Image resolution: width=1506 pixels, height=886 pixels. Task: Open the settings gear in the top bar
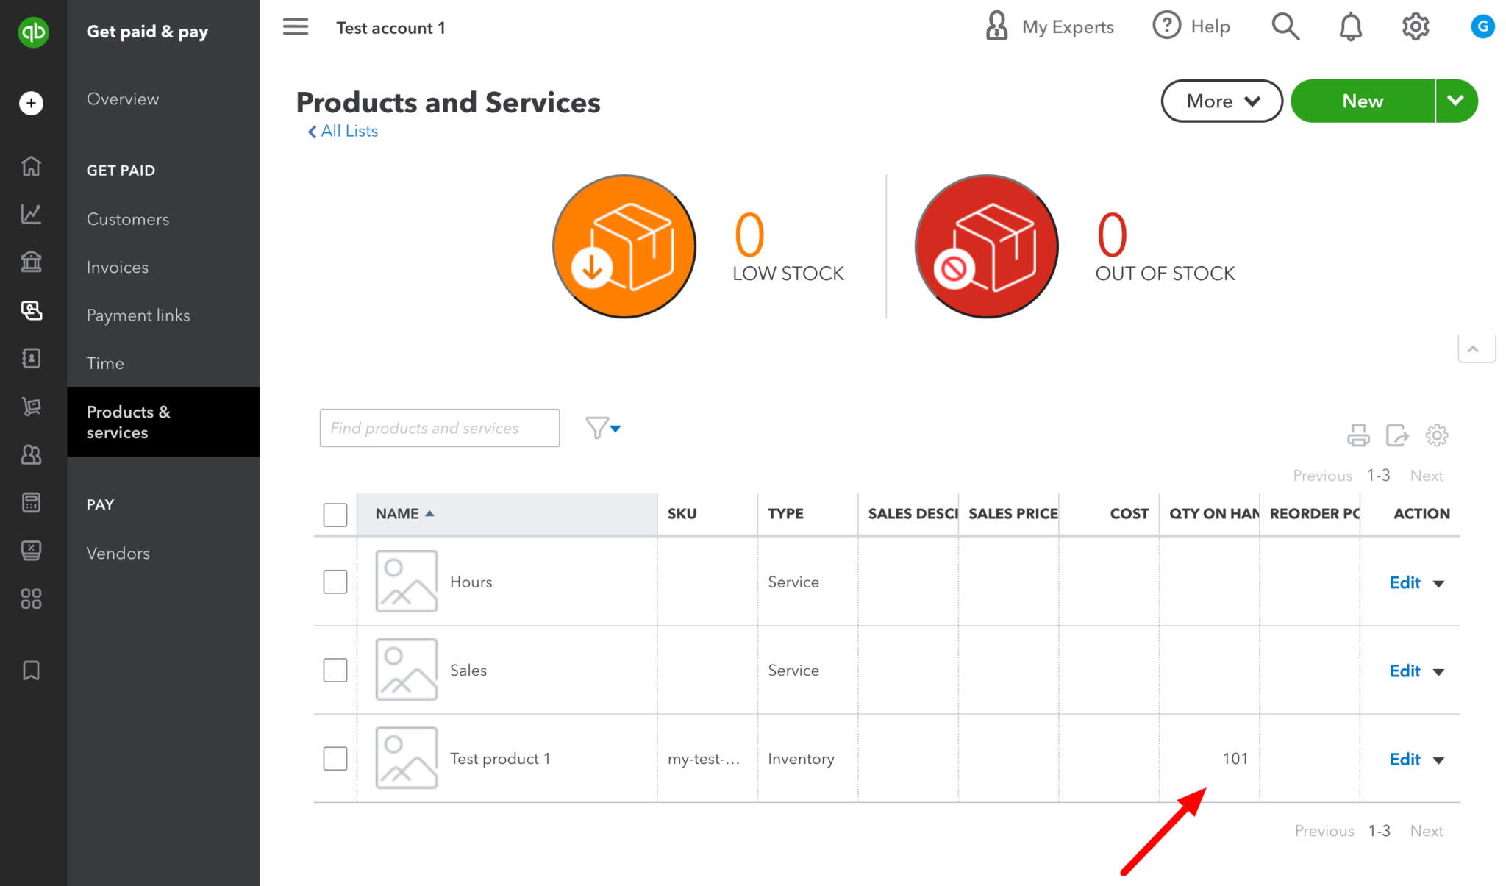point(1414,26)
